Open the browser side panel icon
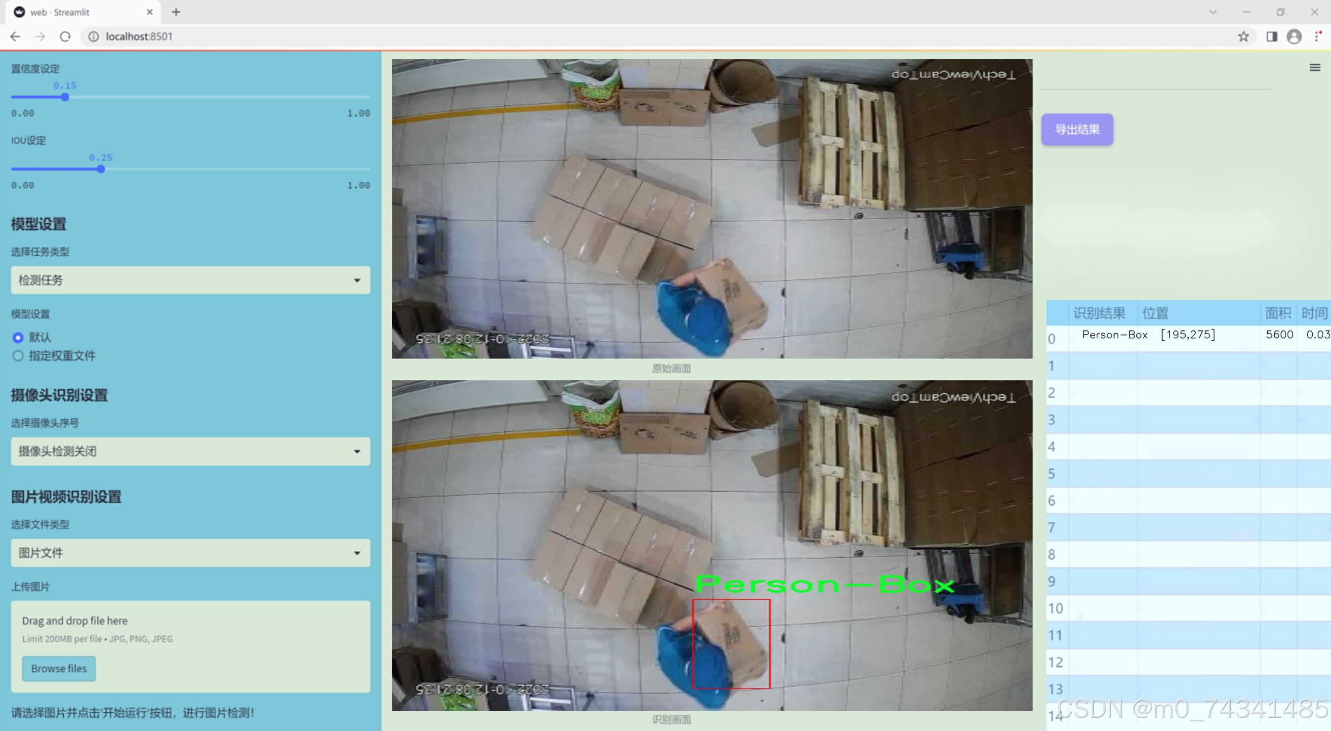1331x731 pixels. point(1272,37)
